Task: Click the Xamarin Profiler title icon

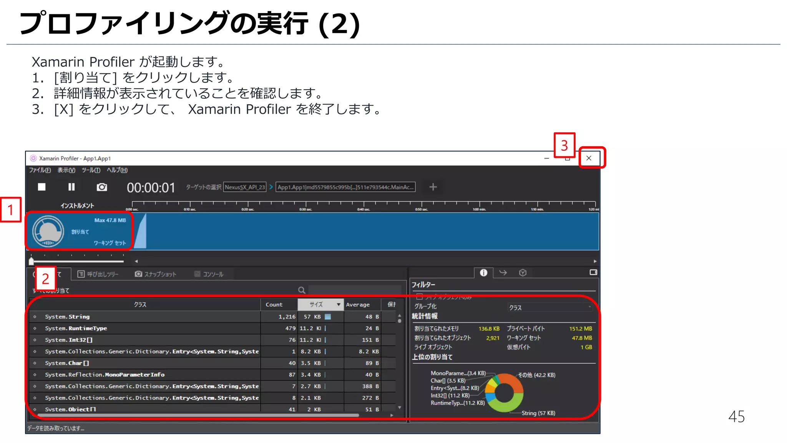Action: pyautogui.click(x=33, y=158)
